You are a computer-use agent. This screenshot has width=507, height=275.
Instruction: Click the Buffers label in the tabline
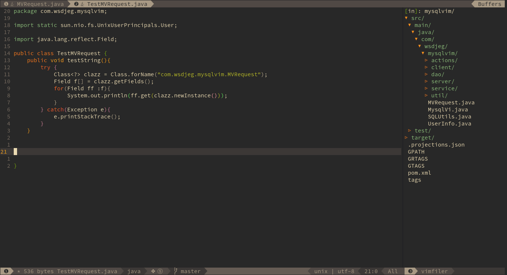pyautogui.click(x=490, y=4)
